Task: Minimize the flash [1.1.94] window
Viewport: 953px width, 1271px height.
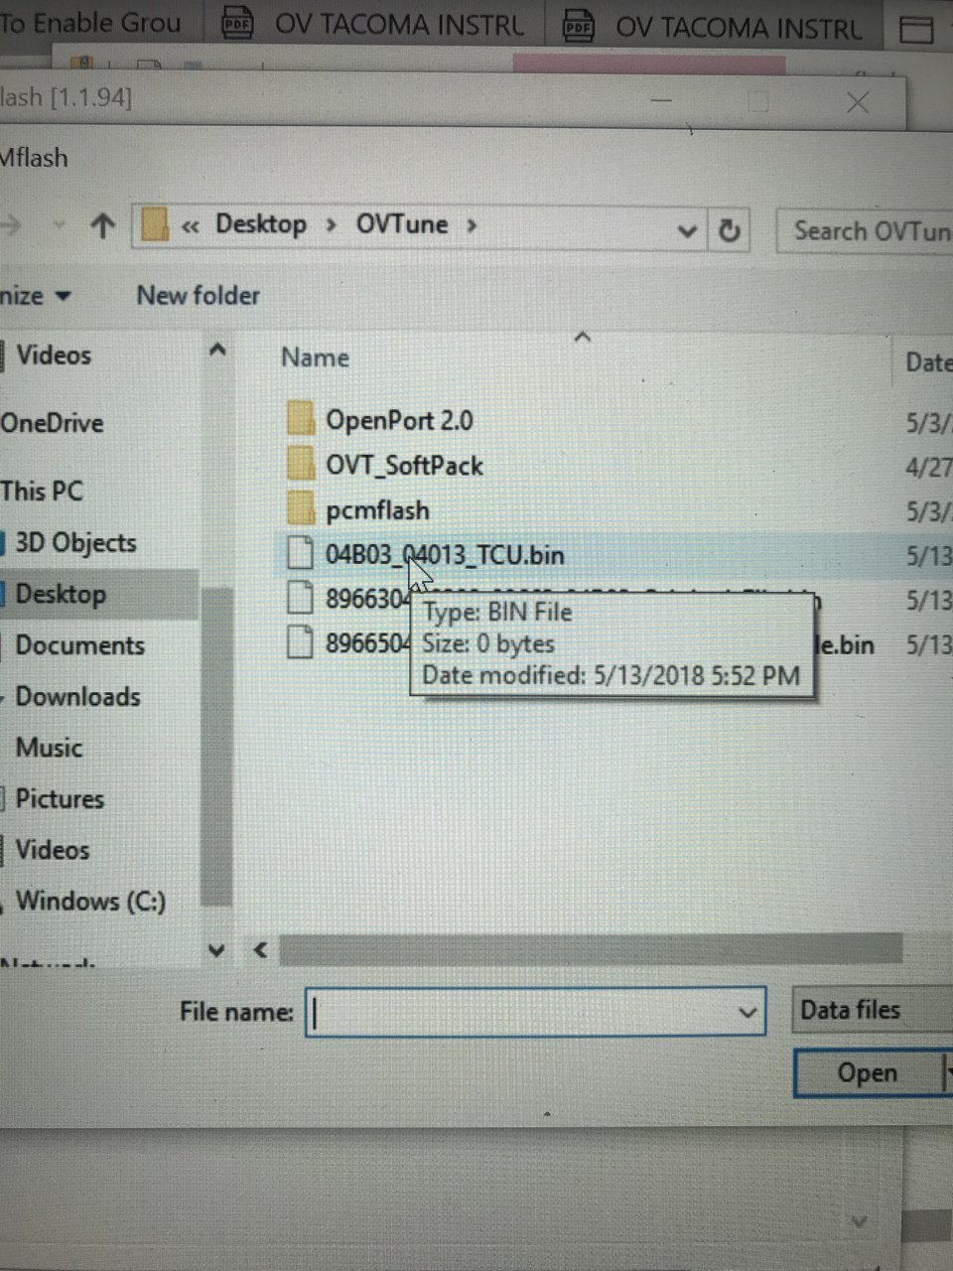Action: point(661,100)
